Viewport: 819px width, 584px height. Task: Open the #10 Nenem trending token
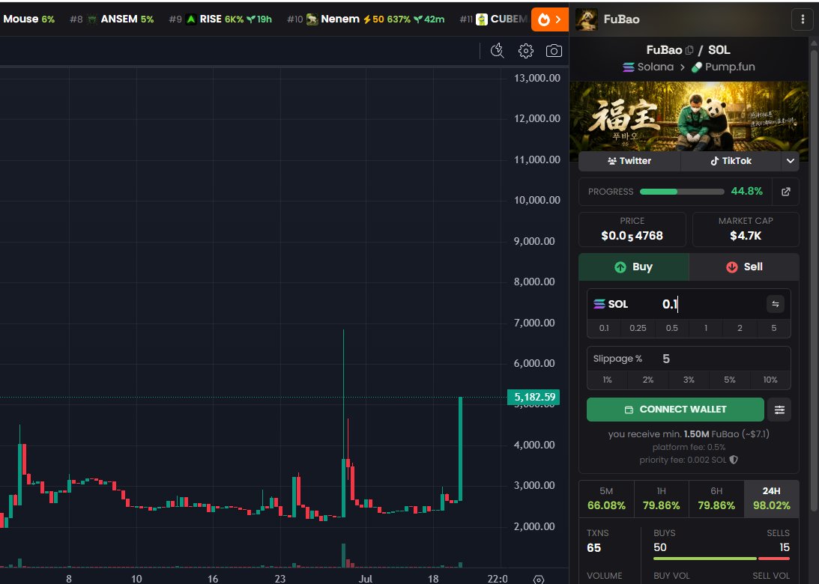[366, 19]
